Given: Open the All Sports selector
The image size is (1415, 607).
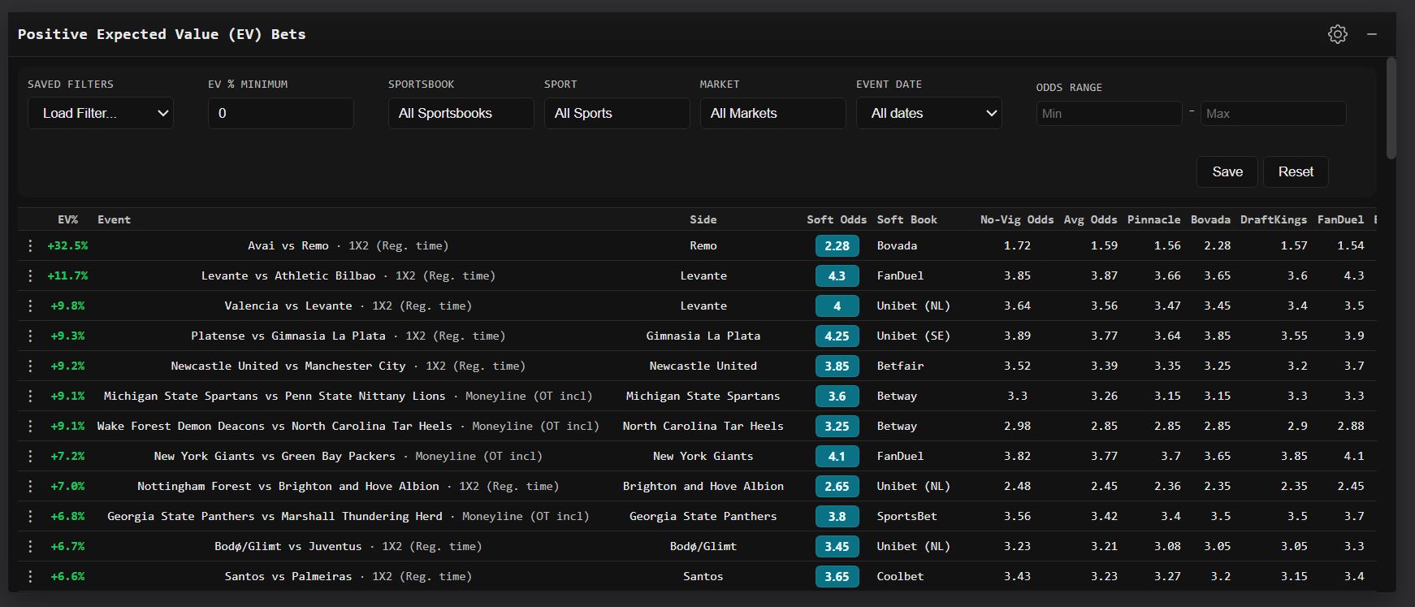Looking at the screenshot, I should 617,113.
